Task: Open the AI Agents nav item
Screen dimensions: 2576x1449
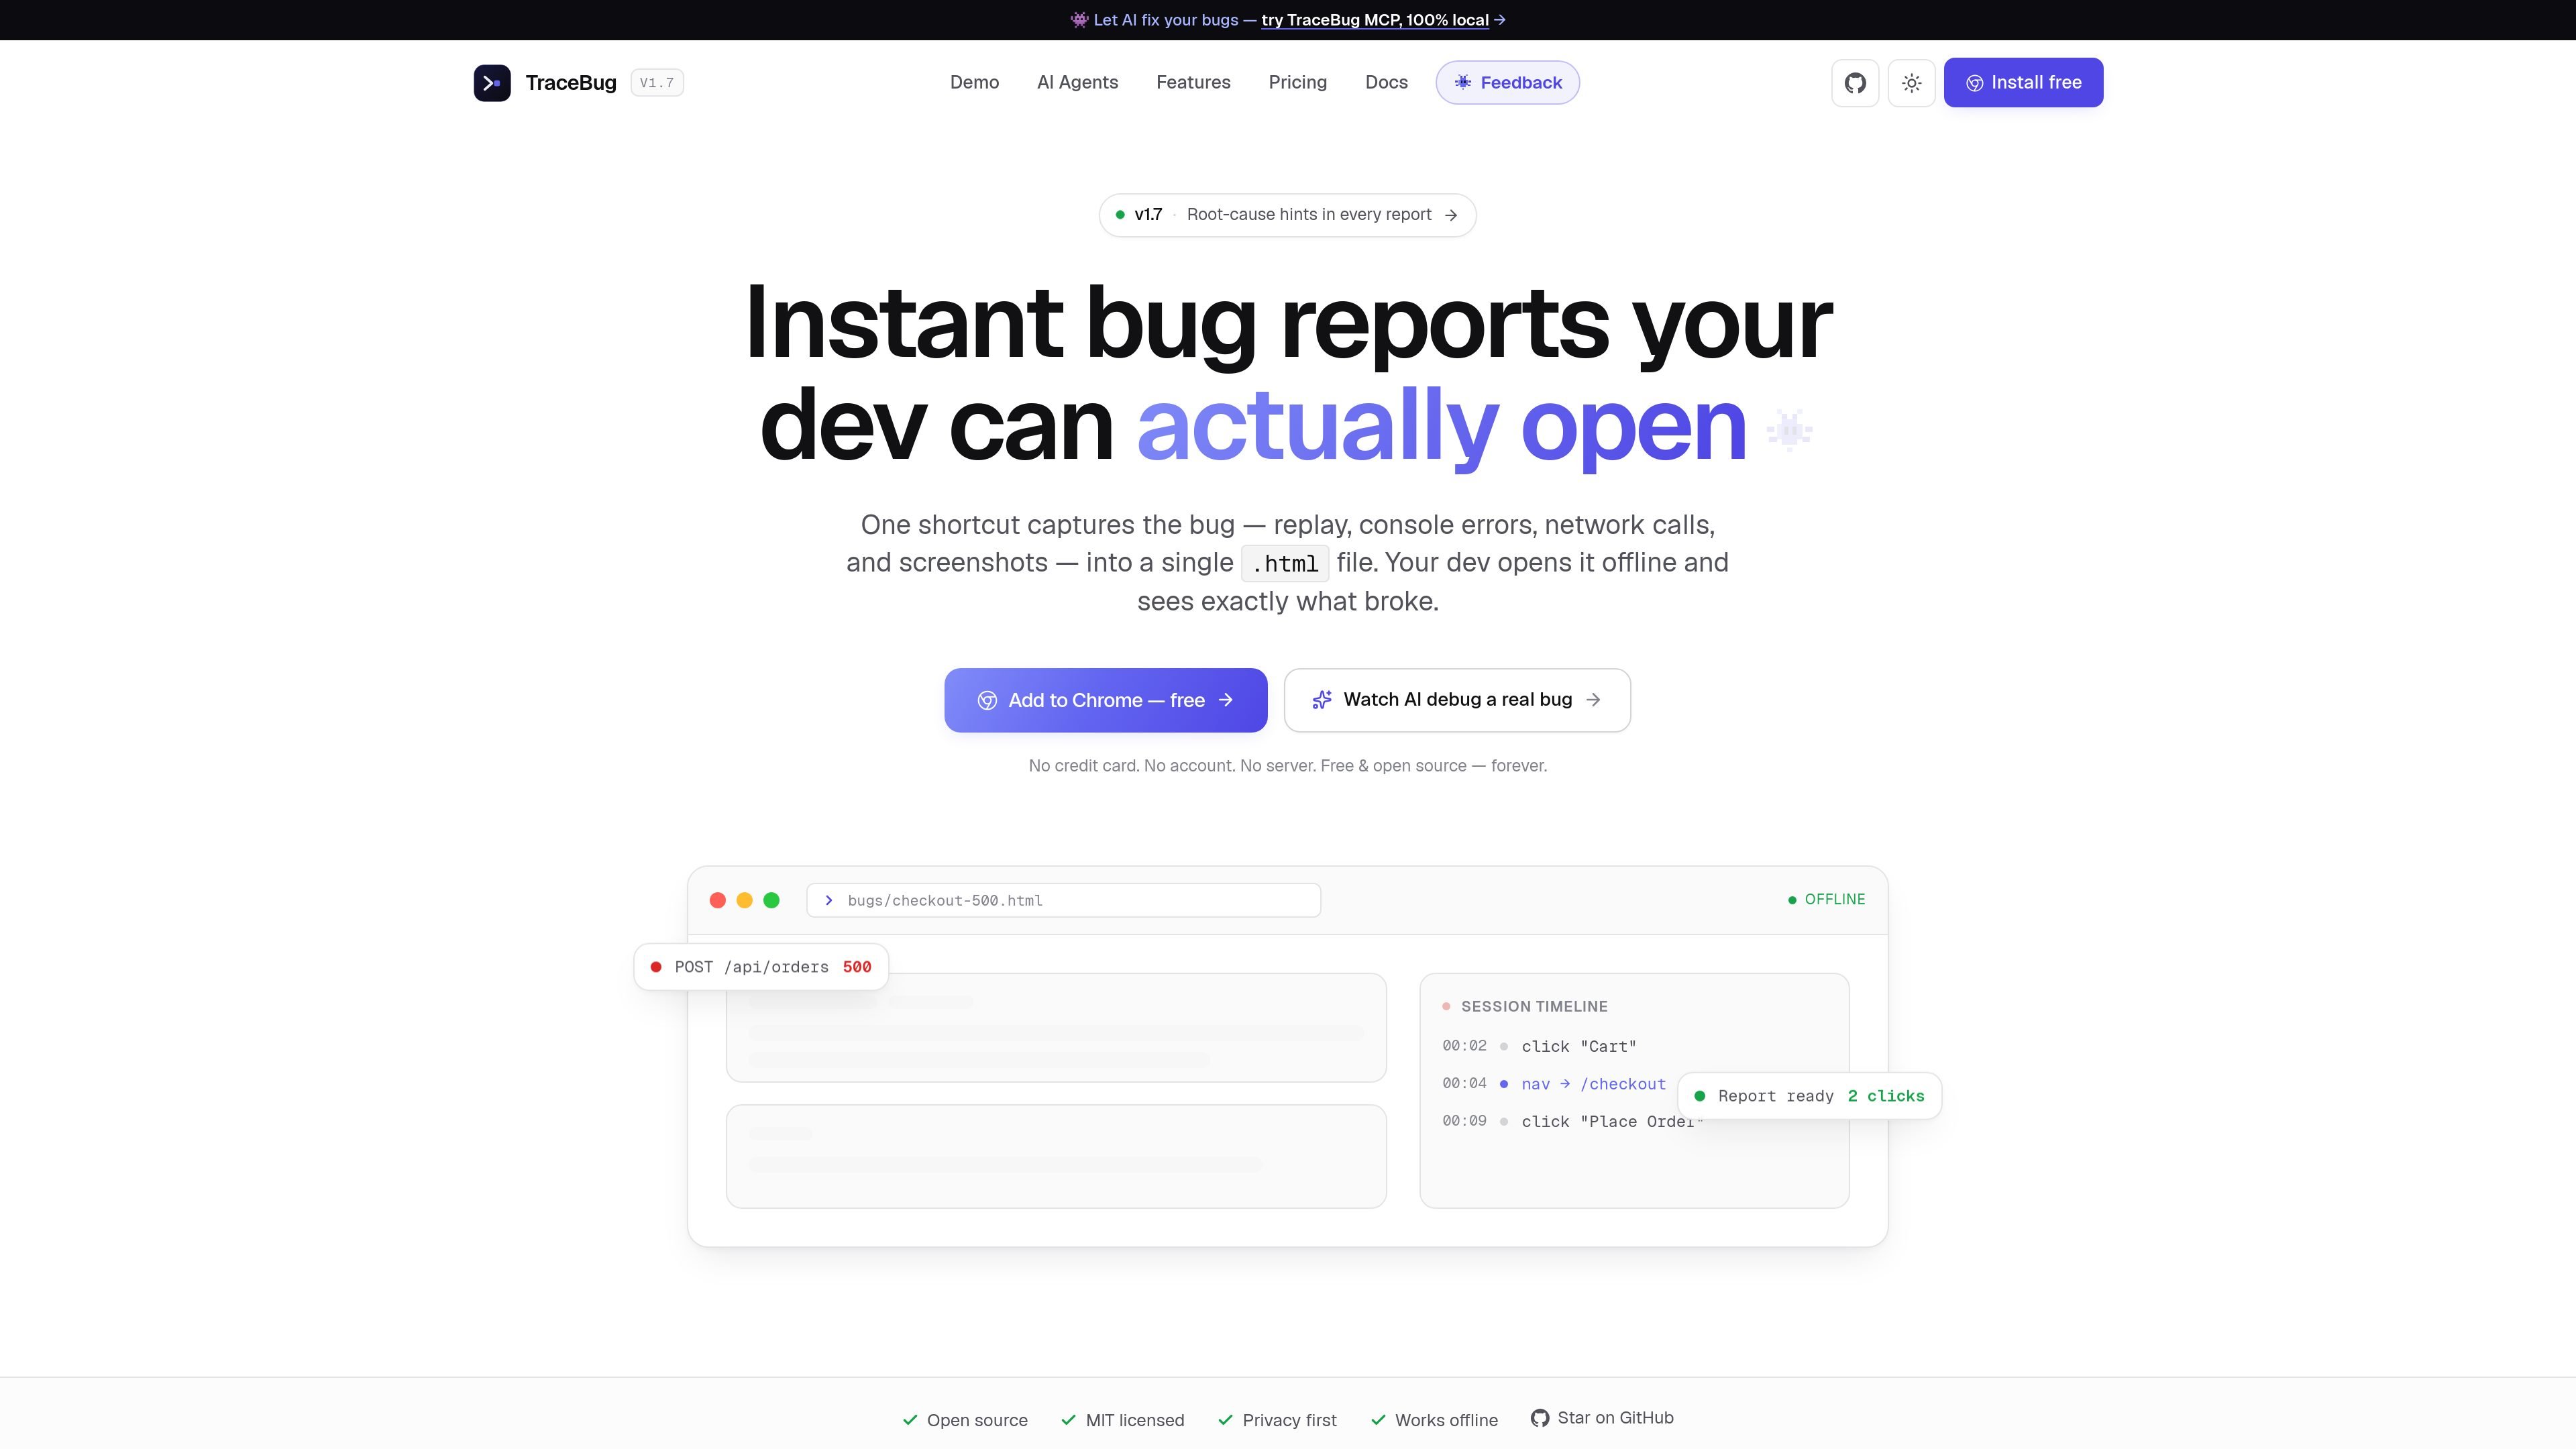Action: [x=1077, y=83]
